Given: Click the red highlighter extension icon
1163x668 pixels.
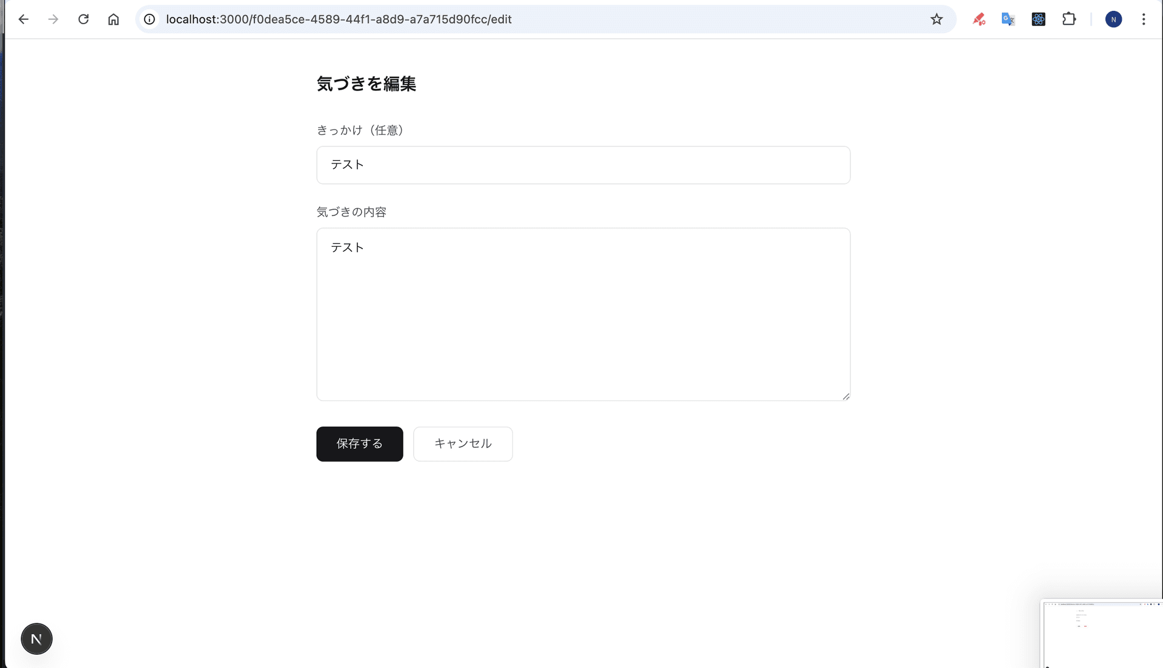Looking at the screenshot, I should [x=979, y=19].
